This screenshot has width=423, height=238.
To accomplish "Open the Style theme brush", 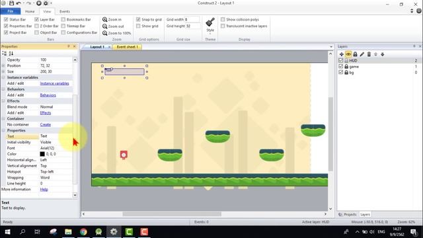I will (x=210, y=25).
